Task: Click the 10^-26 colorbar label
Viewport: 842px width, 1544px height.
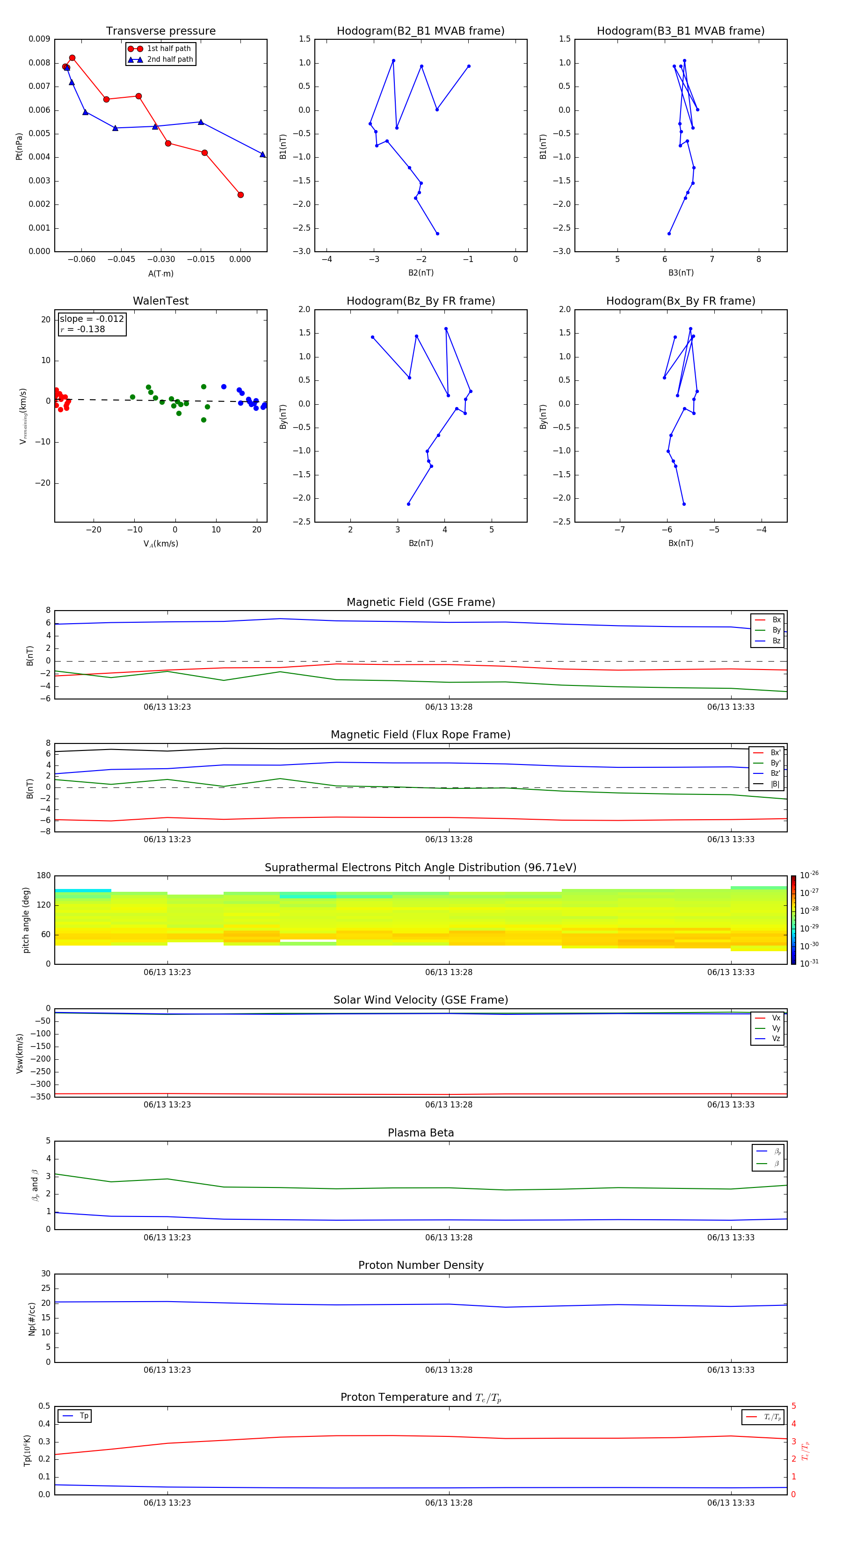Action: point(809,875)
